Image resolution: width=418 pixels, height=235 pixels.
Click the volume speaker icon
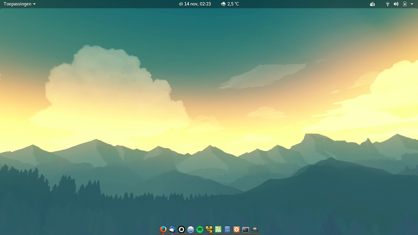click(396, 4)
